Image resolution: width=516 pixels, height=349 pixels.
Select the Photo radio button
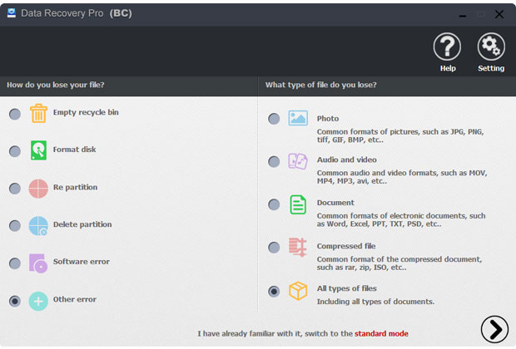274,119
